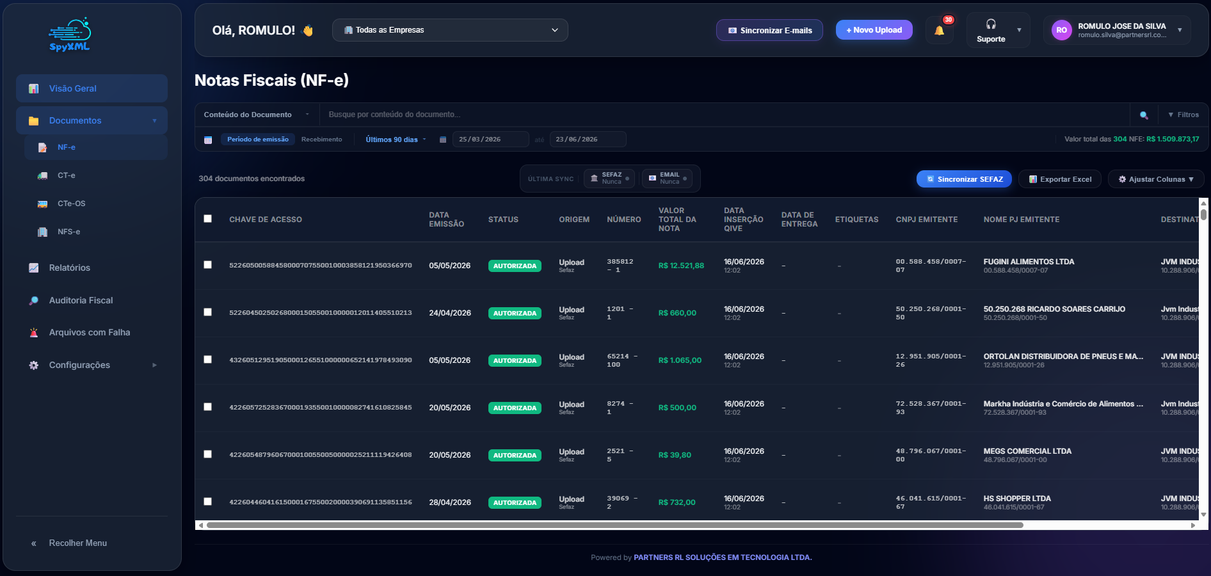1211x576 pixels.
Task: Open notifications bell with 30 badge
Action: (939, 30)
